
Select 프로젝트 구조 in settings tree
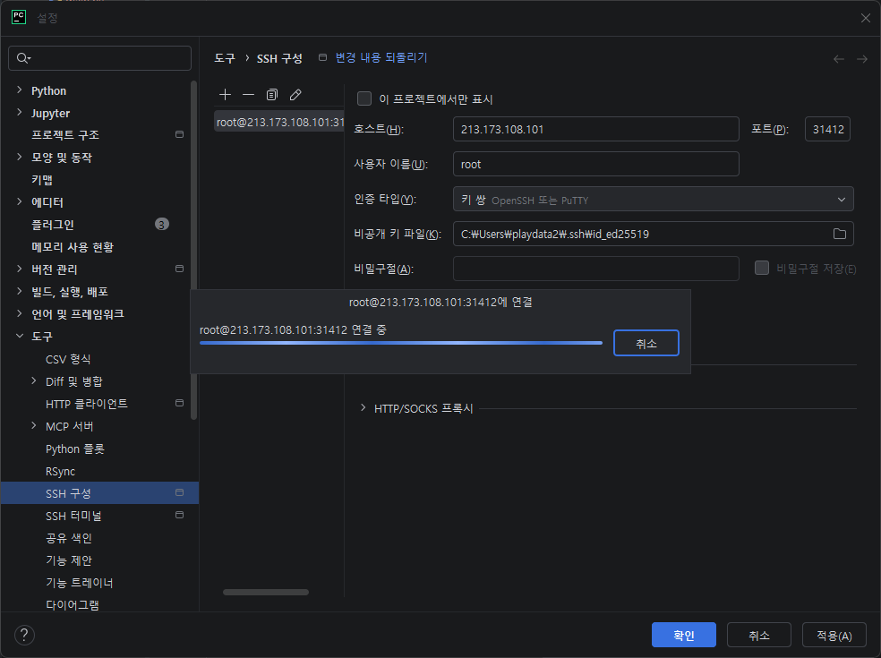65,135
